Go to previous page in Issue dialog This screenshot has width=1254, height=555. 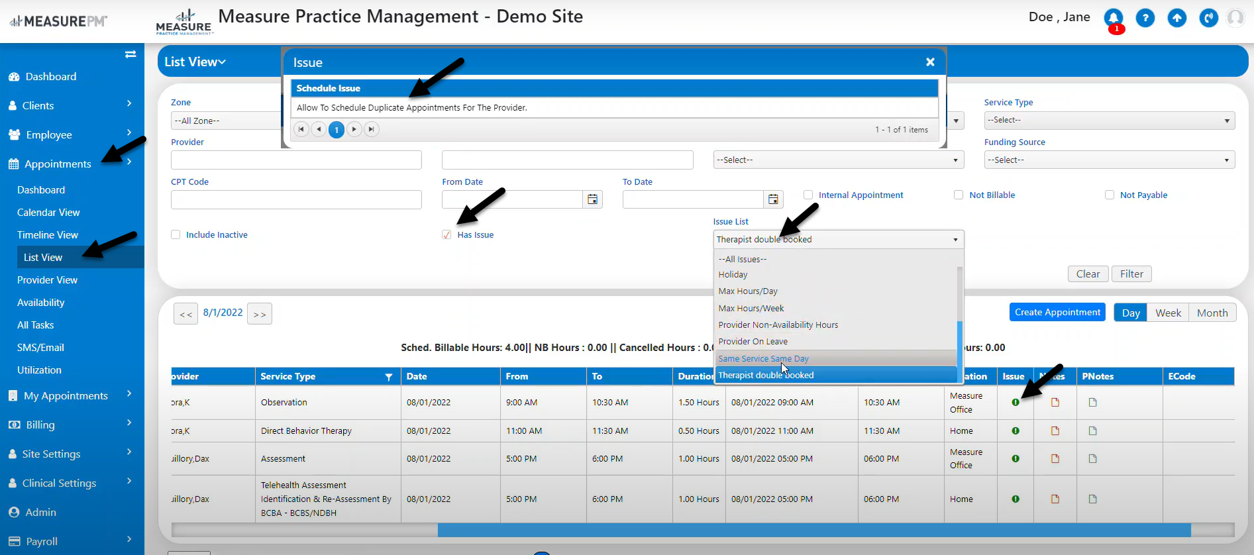click(319, 129)
